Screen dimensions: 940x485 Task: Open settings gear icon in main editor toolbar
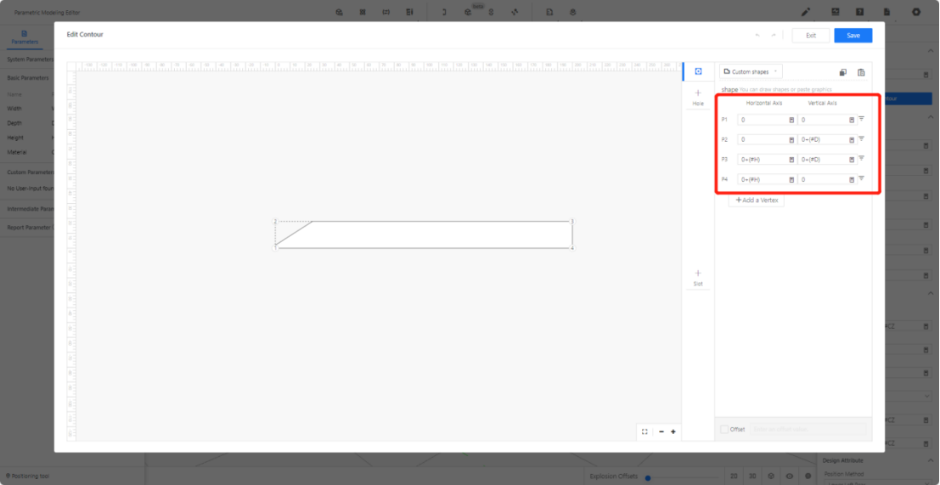[916, 12]
